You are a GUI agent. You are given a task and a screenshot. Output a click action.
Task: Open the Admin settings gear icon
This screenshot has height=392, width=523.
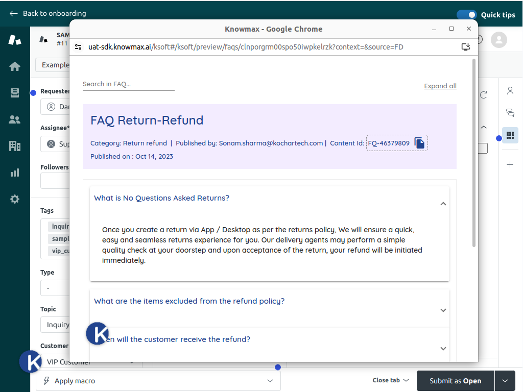tap(15, 199)
